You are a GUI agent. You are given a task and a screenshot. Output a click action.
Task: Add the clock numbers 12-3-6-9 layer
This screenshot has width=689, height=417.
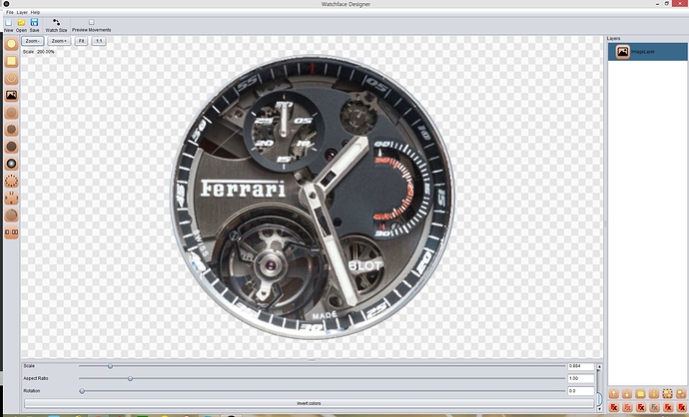coord(11,198)
